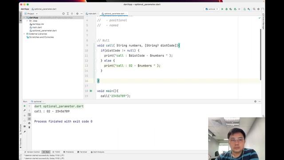284x160 pixels.
Task: Print the console output
Action: click(x=29, y=123)
